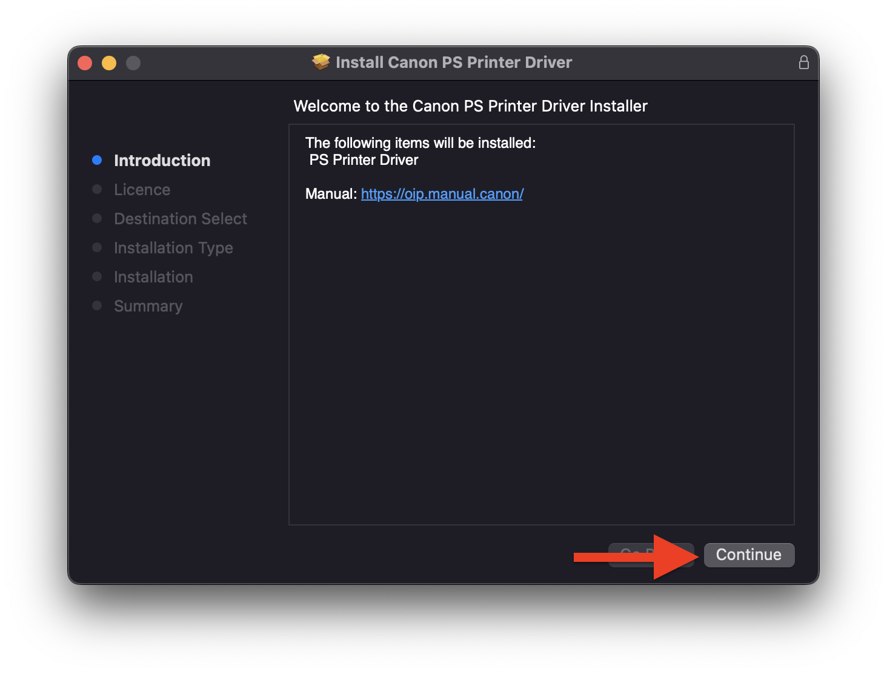
Task: Click the grayed-out zoom window button
Action: (133, 63)
